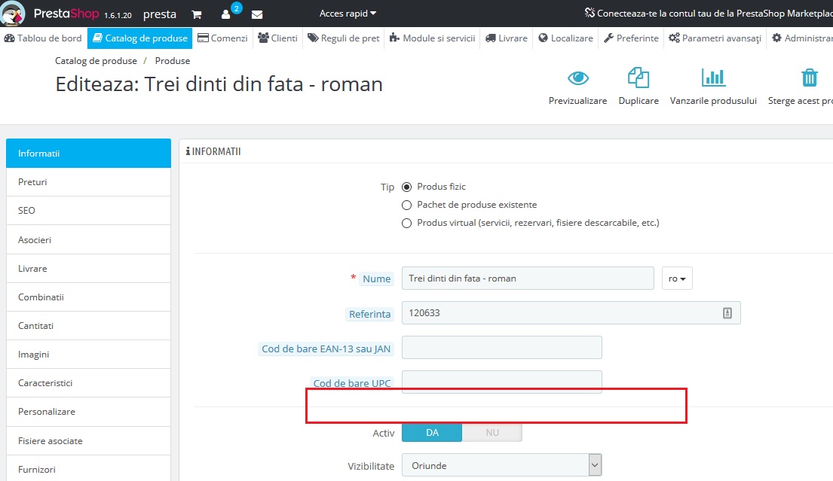Screen dimensions: 833x481
Task: Open Reguli de pret menu
Action: point(344,38)
